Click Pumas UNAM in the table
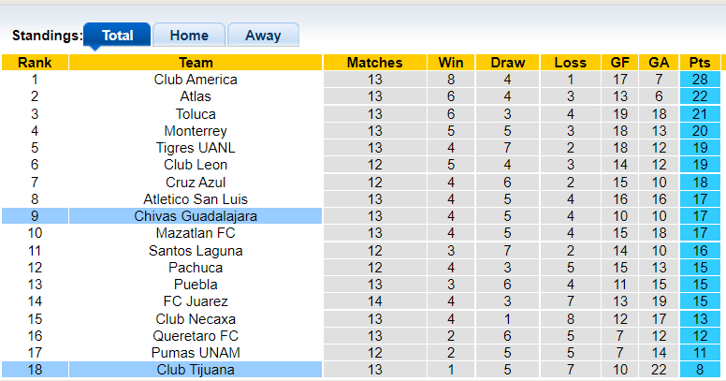Screen dimensions: 726x381 [x=196, y=353]
